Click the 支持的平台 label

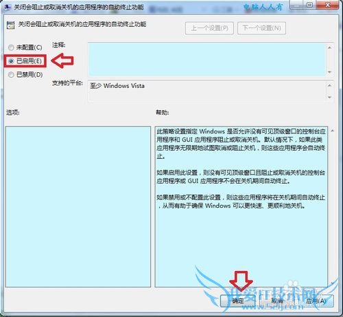click(x=67, y=83)
